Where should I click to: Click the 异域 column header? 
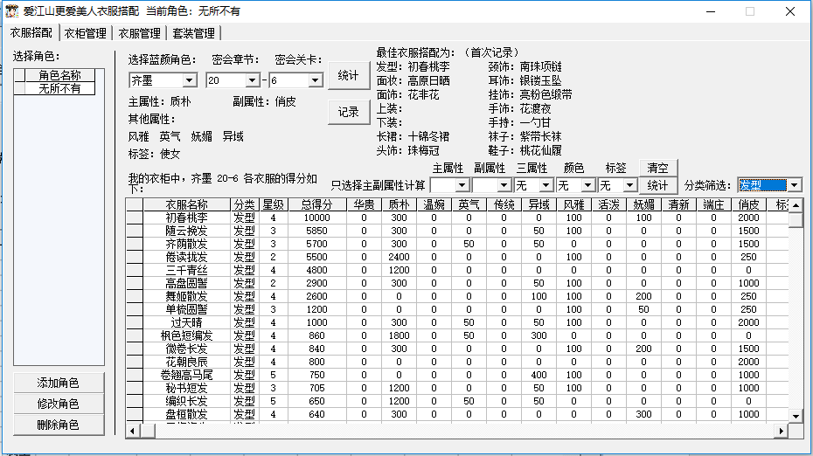point(539,204)
